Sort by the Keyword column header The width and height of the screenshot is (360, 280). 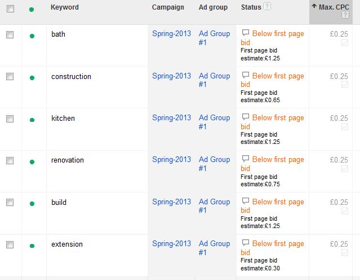coord(65,7)
